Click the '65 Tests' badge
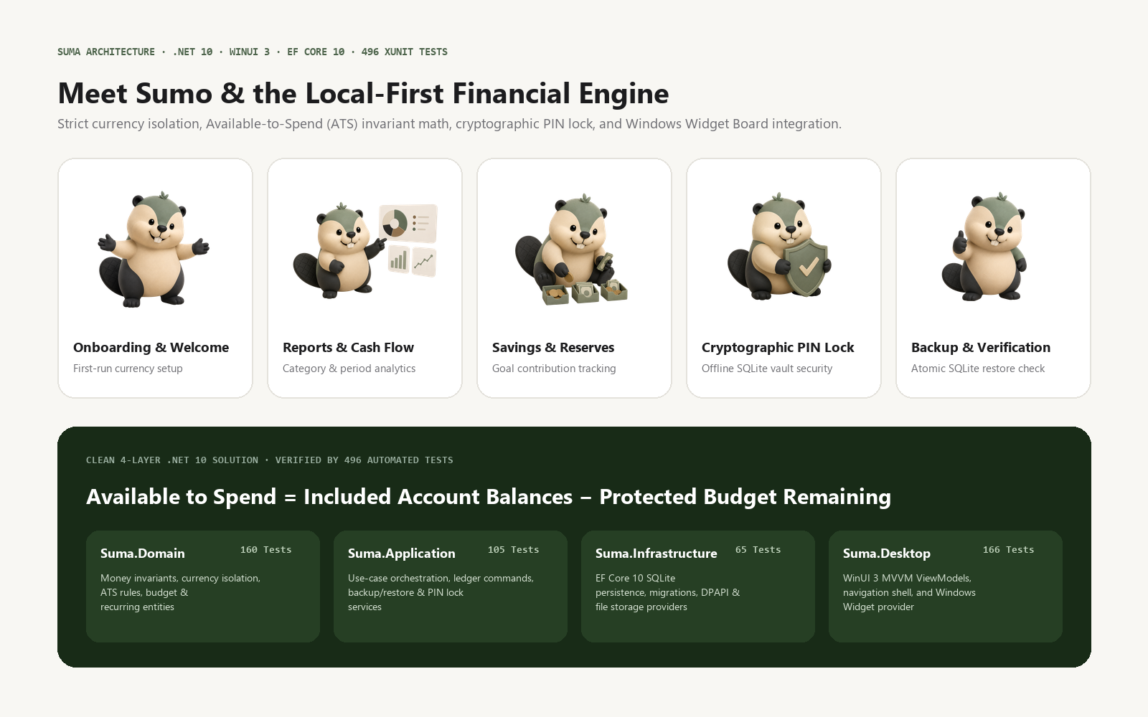1148x717 pixels. [758, 550]
